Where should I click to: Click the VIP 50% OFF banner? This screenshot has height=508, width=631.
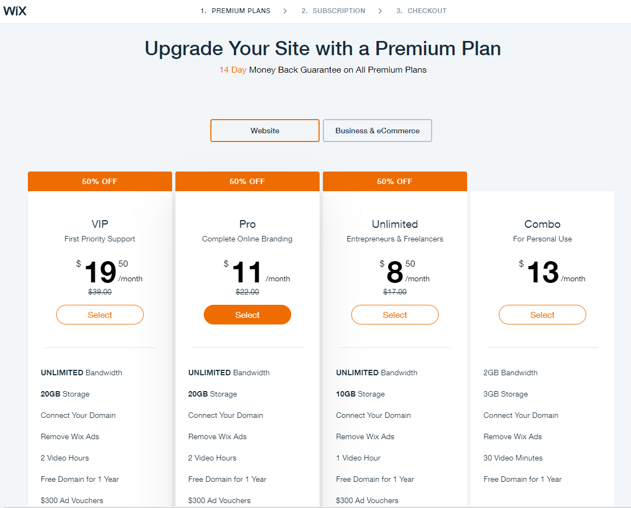pyautogui.click(x=100, y=181)
